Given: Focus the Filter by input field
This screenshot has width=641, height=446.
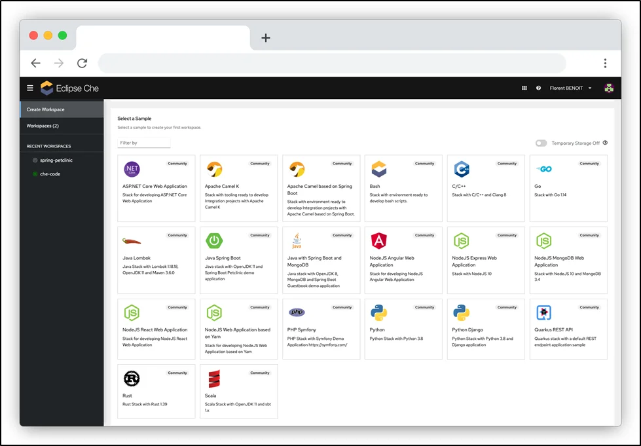Looking at the screenshot, I should pyautogui.click(x=144, y=143).
